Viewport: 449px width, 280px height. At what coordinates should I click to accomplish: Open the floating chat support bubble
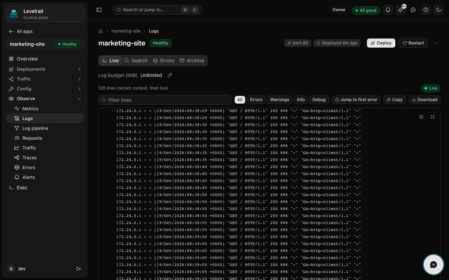(434, 265)
